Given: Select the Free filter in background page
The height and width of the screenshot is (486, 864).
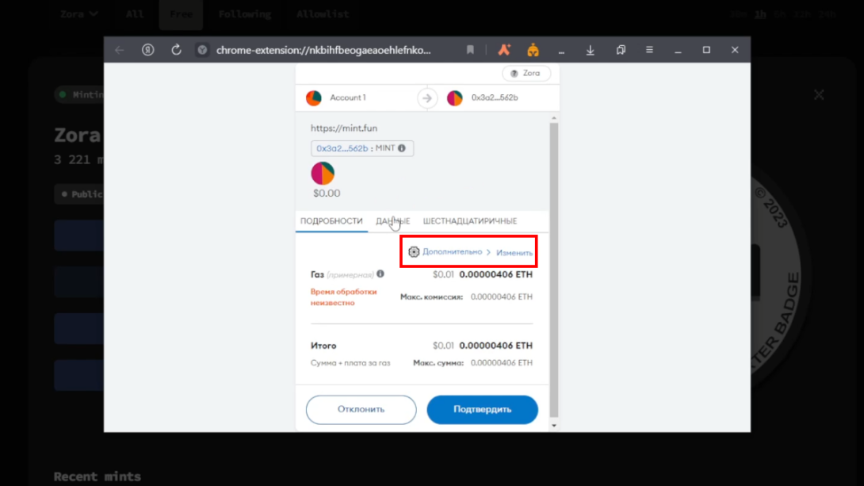Looking at the screenshot, I should tap(181, 14).
